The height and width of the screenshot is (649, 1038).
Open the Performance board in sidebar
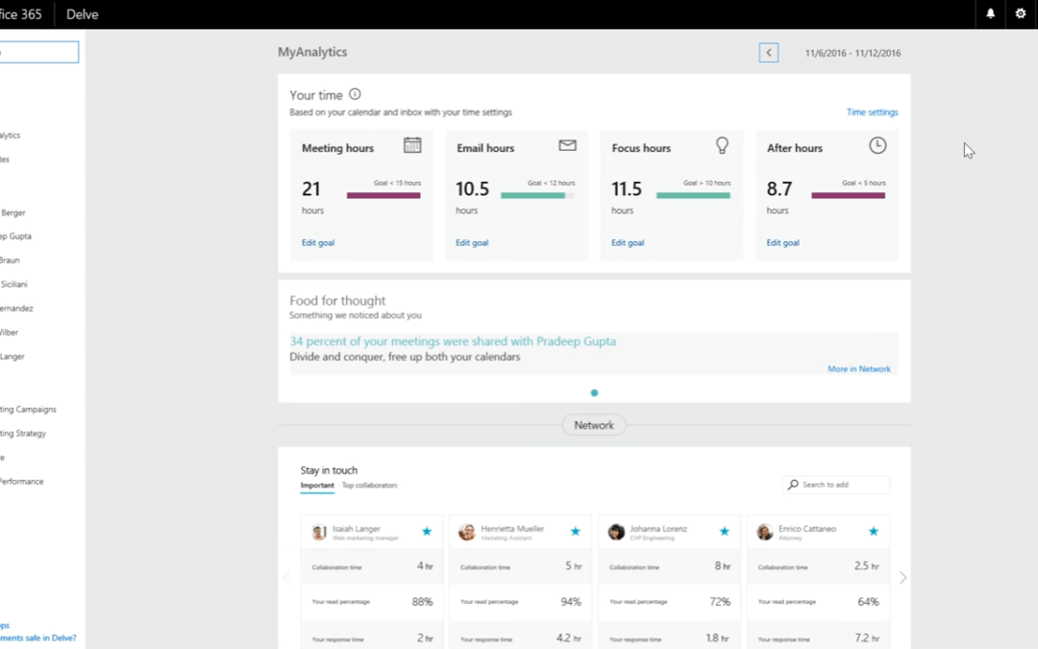tap(21, 482)
